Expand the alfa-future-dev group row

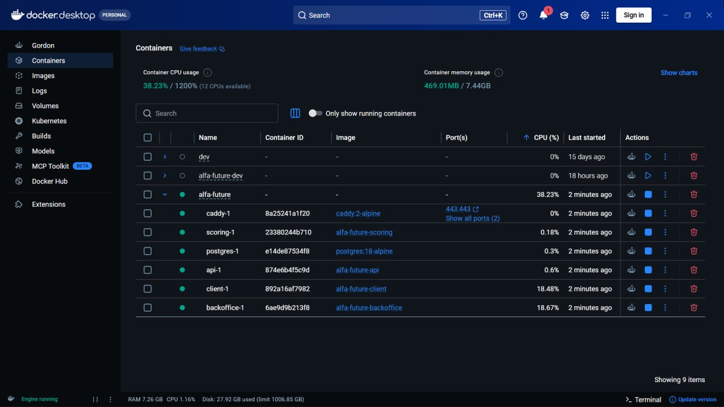[165, 175]
